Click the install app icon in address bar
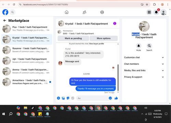 pyautogui.click(x=142, y=4)
